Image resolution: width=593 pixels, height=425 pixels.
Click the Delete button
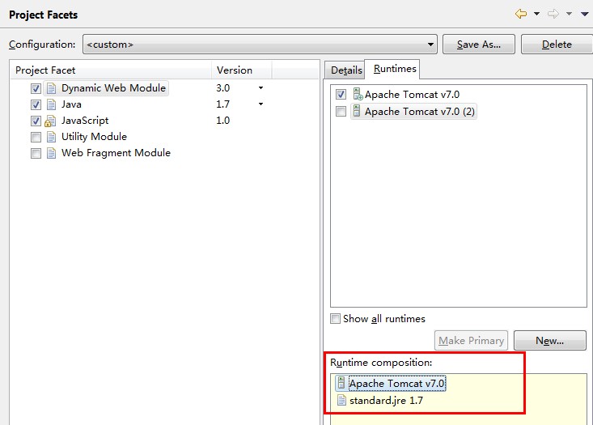[x=557, y=45]
